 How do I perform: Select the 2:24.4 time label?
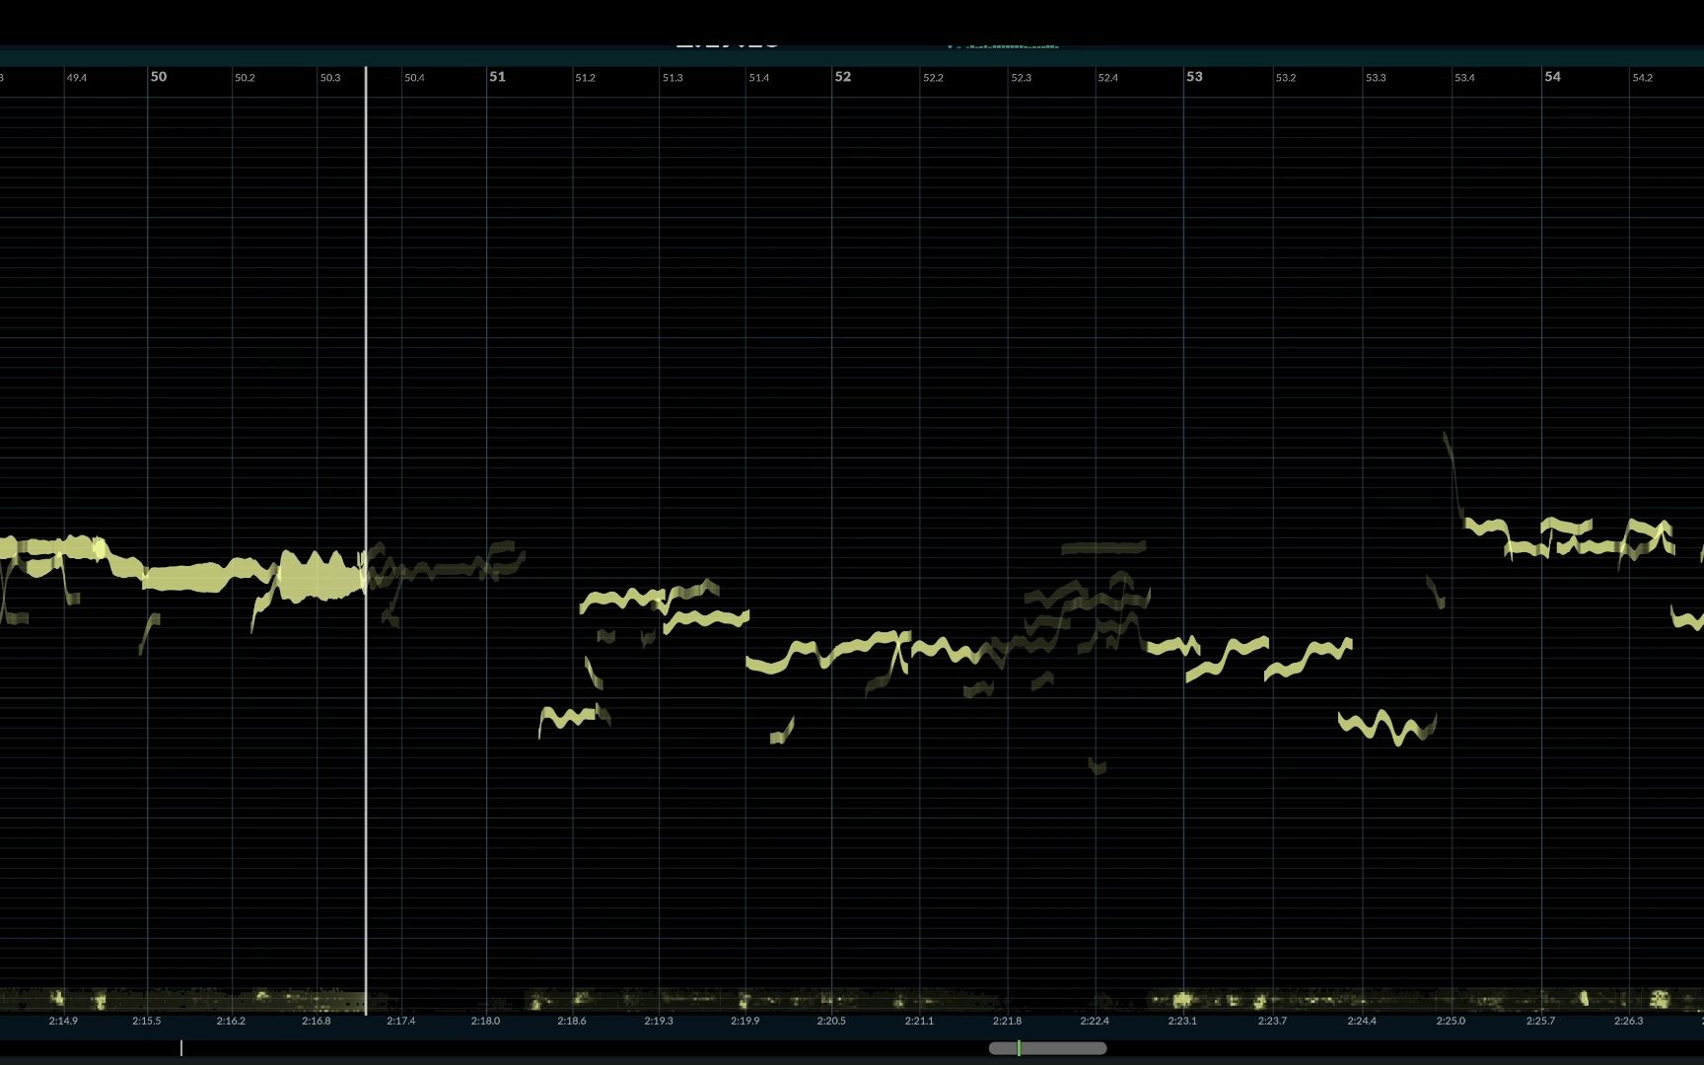click(1362, 1022)
